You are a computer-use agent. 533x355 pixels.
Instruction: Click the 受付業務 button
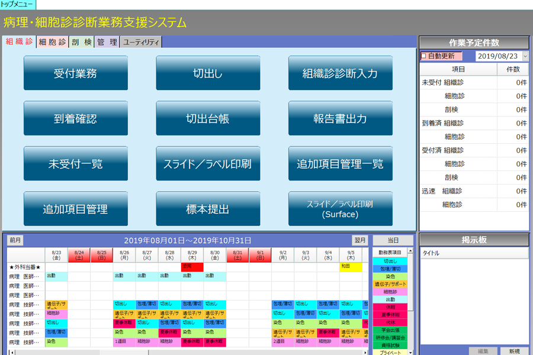click(x=76, y=73)
